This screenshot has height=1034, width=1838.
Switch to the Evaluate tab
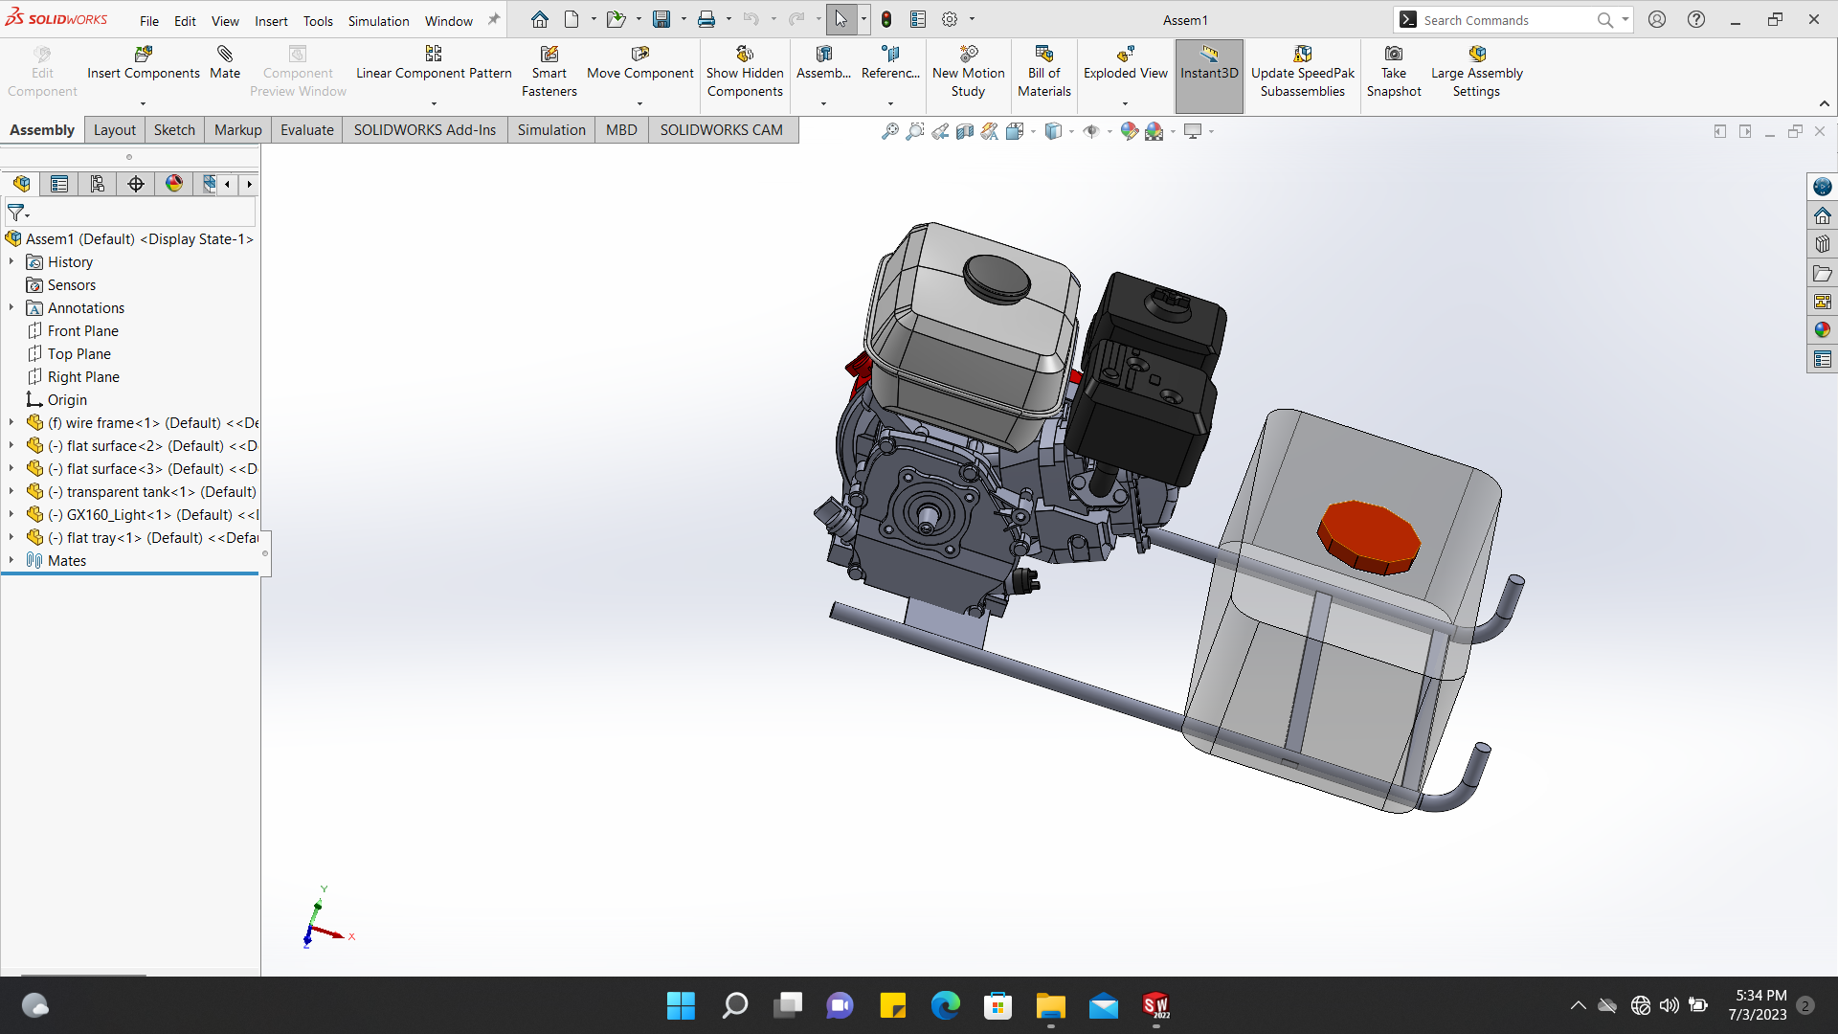point(306,130)
